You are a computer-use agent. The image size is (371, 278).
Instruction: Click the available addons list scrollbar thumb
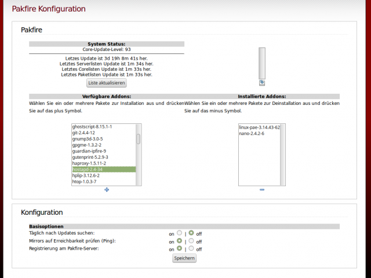pos(139,139)
